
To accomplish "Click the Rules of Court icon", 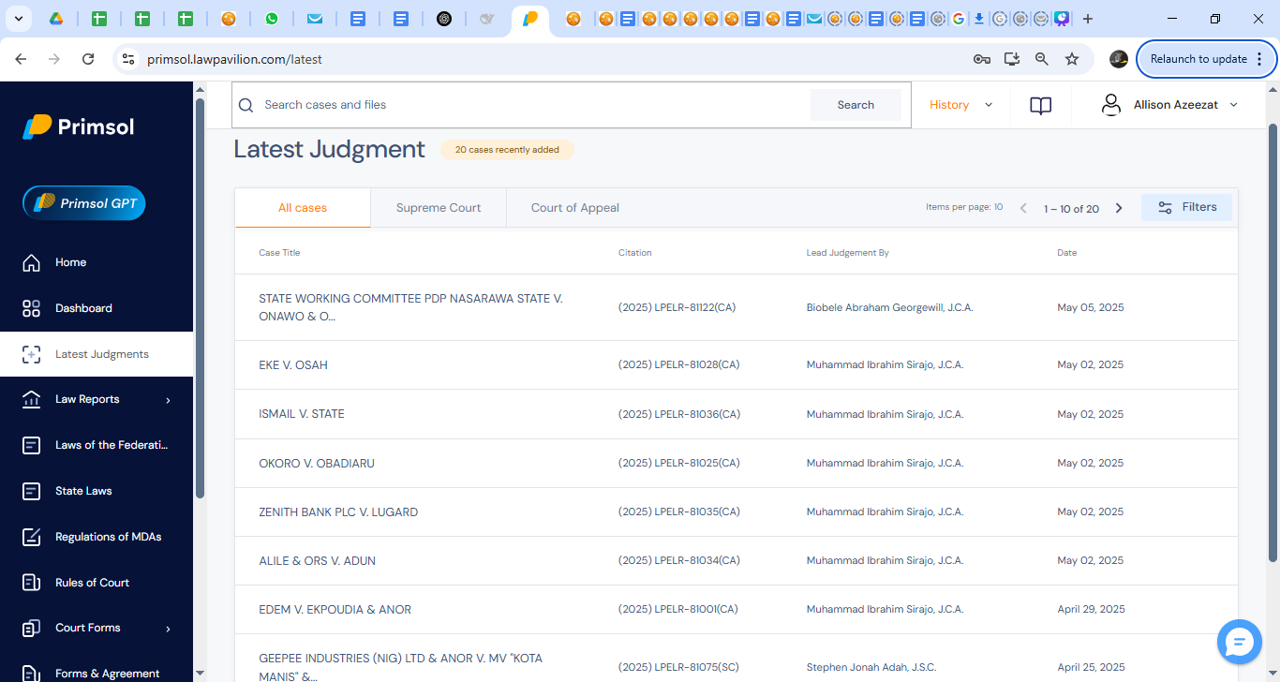I will (31, 583).
